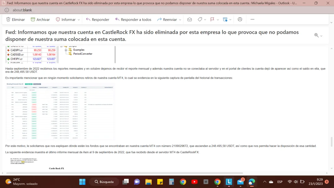Click the horizontal scrollbar at bottom of message
The image size is (334, 188).
coord(125,173)
